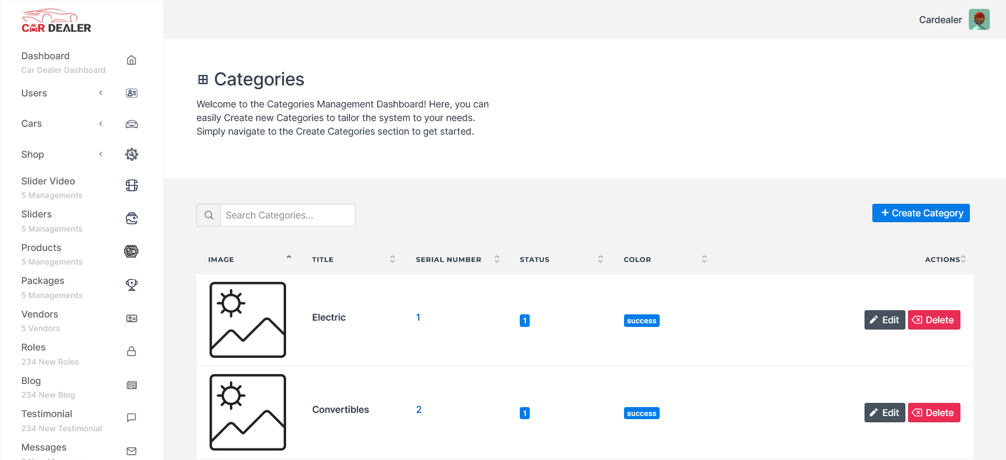Click the success color badge for Convertibles

pyautogui.click(x=641, y=413)
